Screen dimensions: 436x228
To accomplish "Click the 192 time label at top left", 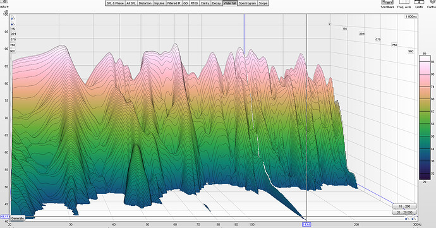I will click(x=13, y=28).
